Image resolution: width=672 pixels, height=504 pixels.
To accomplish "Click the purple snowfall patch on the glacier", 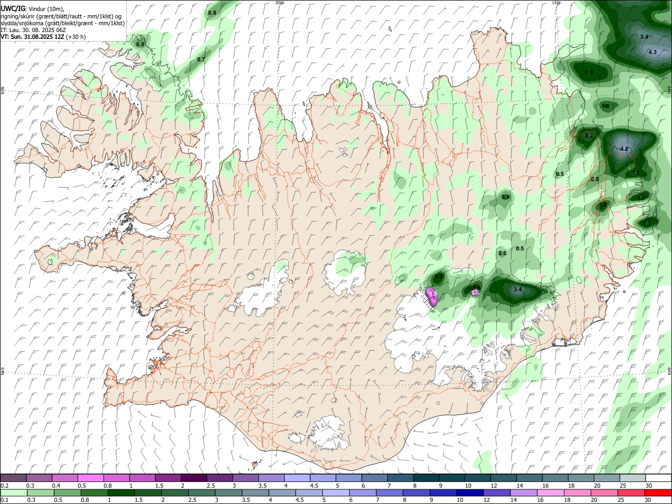I will click(432, 297).
